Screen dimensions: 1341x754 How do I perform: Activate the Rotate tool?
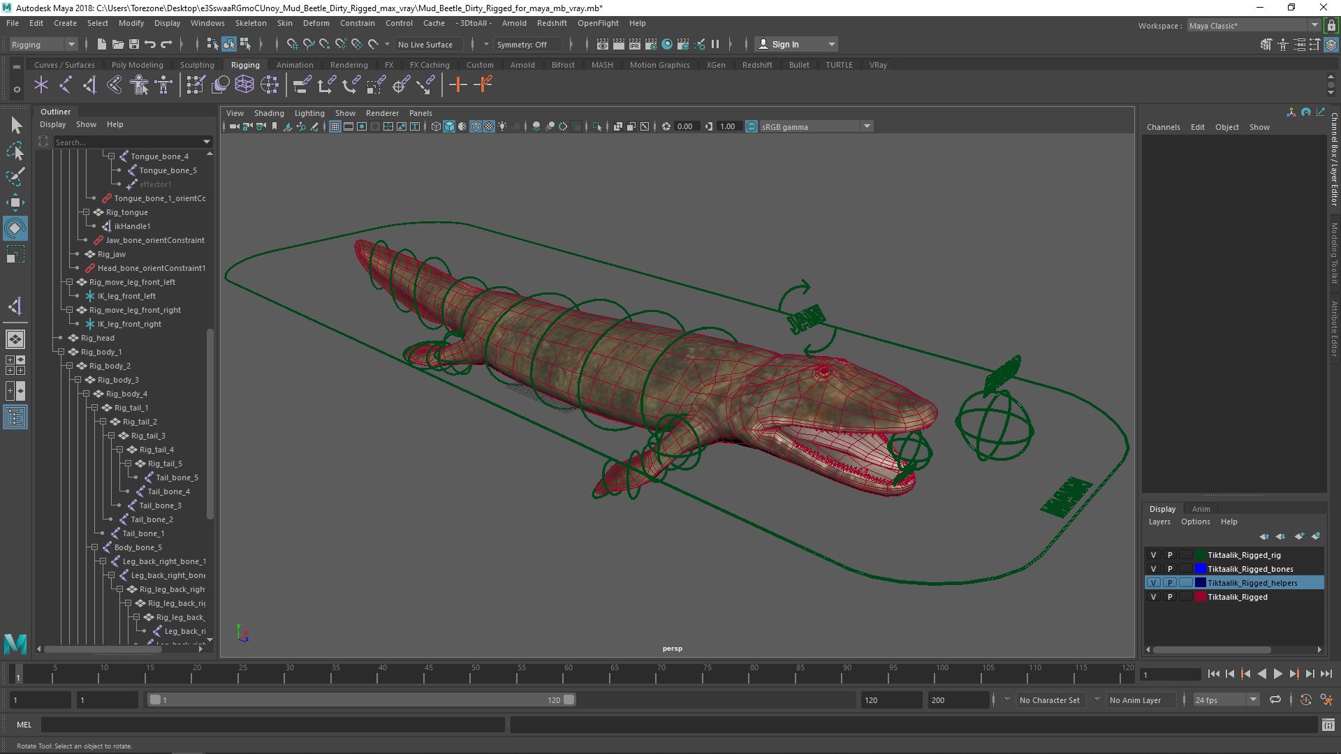(15, 228)
